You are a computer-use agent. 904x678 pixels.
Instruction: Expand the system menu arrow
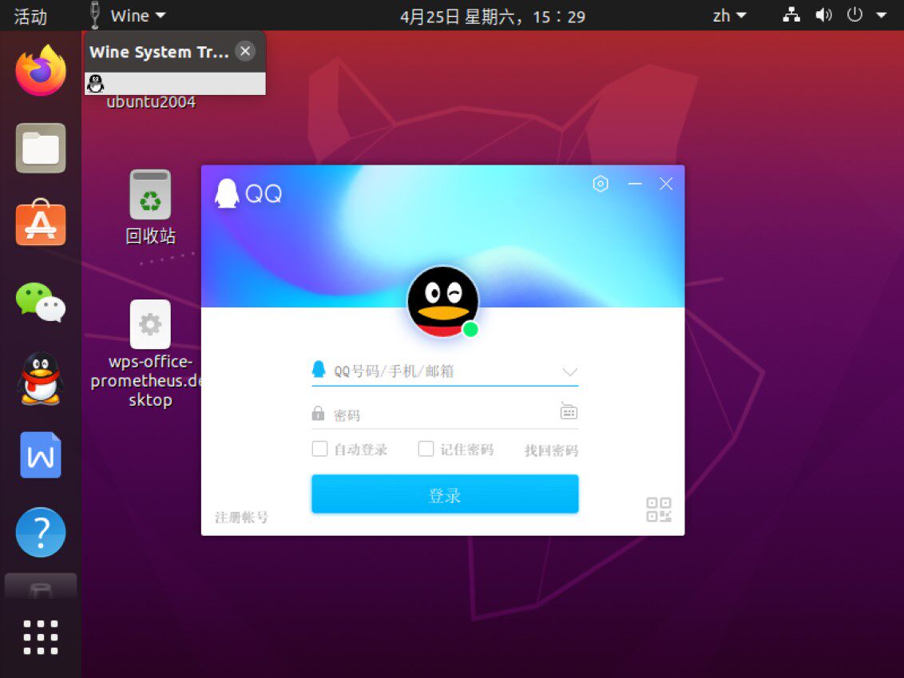click(881, 15)
